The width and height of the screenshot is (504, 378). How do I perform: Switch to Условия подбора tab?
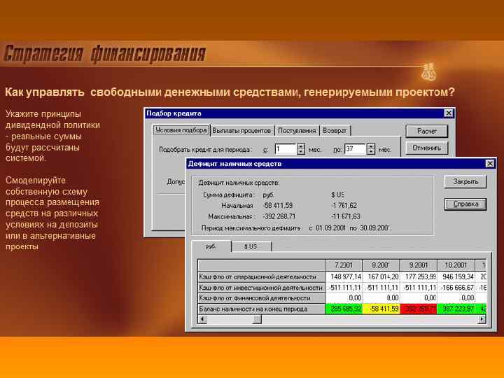tap(181, 130)
